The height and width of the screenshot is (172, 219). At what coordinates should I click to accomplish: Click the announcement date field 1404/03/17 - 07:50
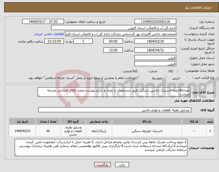[x=43, y=21]
